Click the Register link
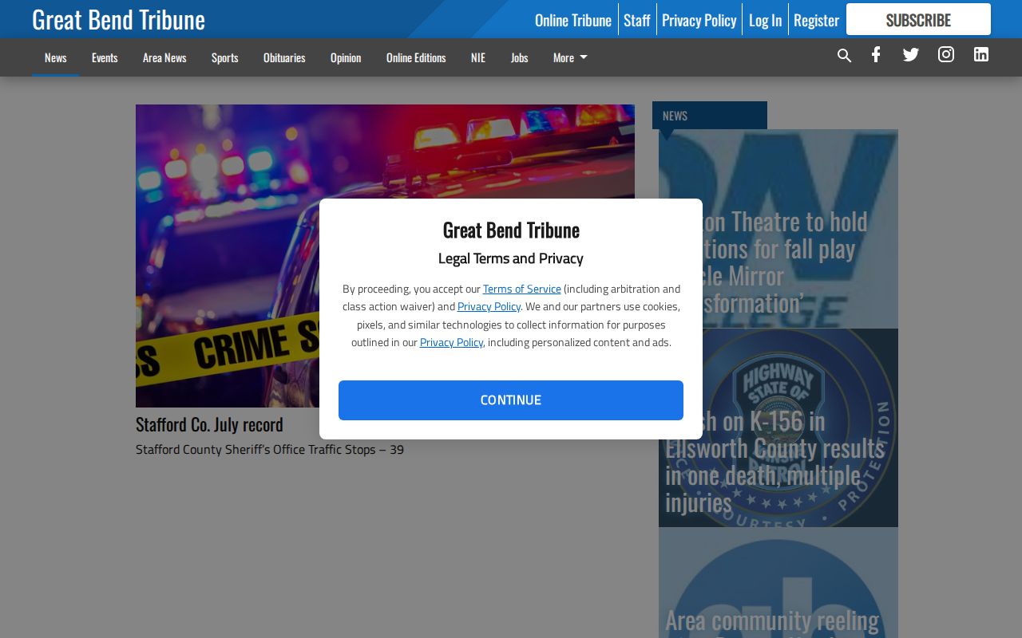 click(x=816, y=20)
